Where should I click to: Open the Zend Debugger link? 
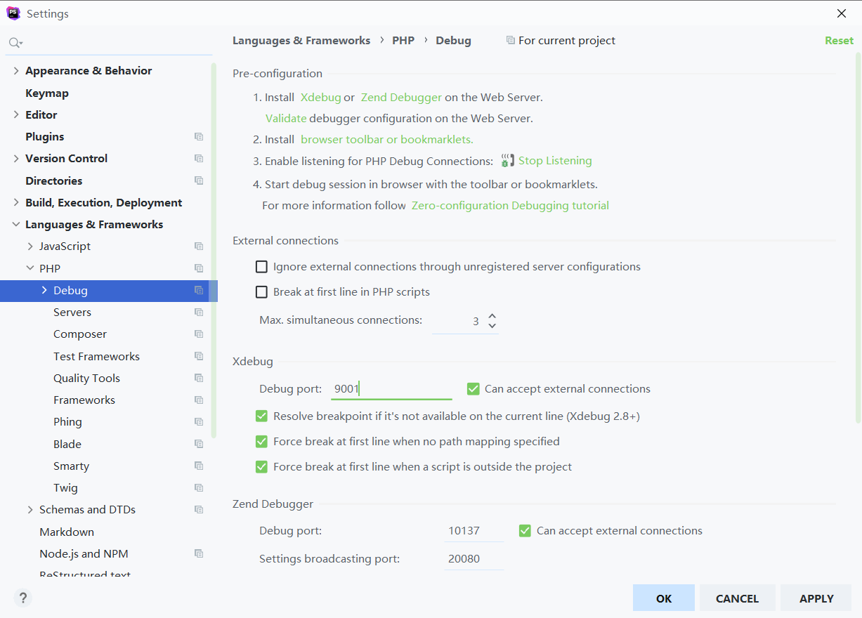(x=401, y=98)
